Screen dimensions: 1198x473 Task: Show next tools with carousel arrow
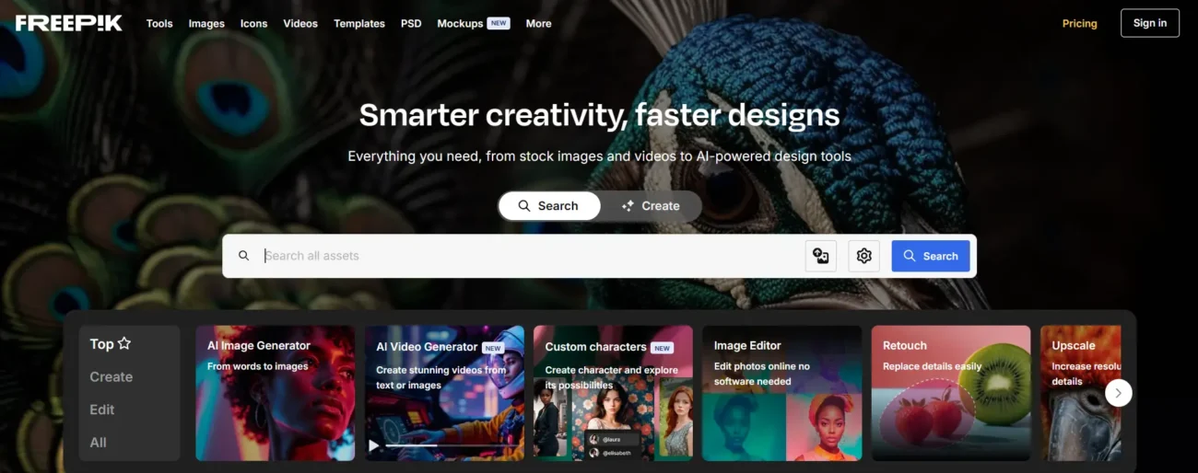1118,393
